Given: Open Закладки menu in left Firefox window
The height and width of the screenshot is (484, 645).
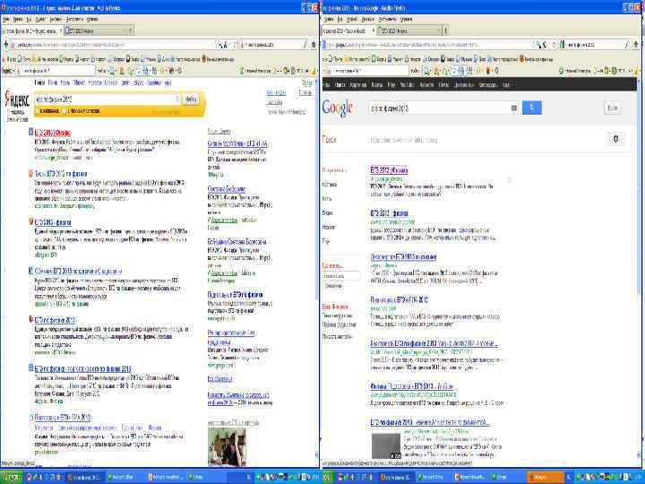Looking at the screenshot, I should [x=56, y=20].
